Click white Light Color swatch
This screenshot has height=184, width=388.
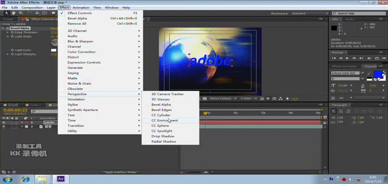(x=54, y=50)
